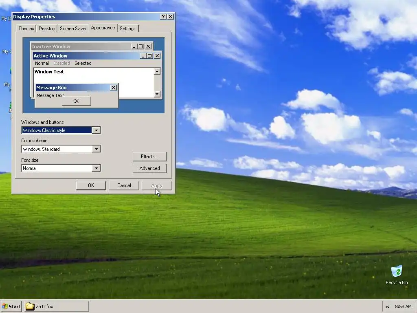Click minimize icon on preview Active Window
The height and width of the screenshot is (313, 417).
click(143, 55)
